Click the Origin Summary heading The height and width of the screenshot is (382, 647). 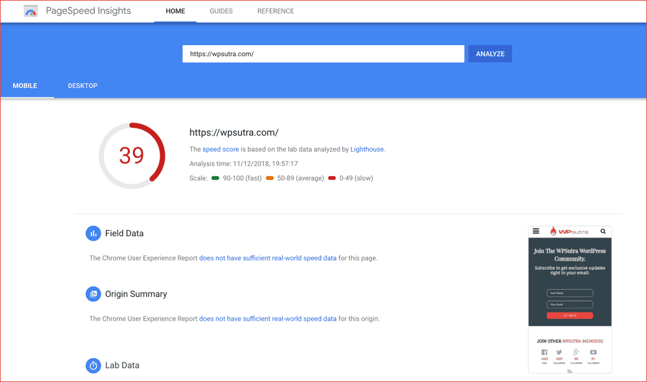136,294
